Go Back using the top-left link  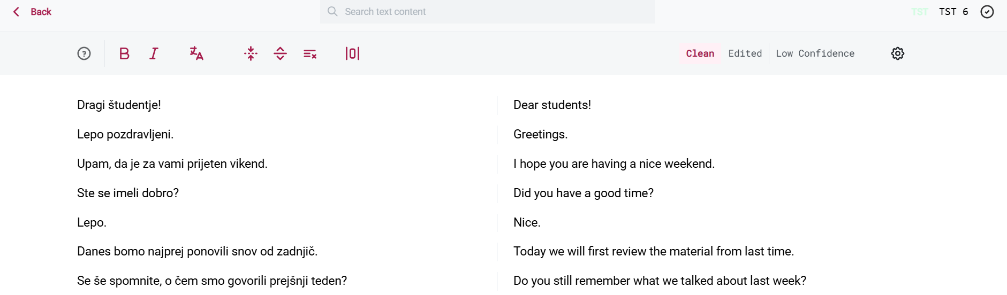tap(32, 12)
